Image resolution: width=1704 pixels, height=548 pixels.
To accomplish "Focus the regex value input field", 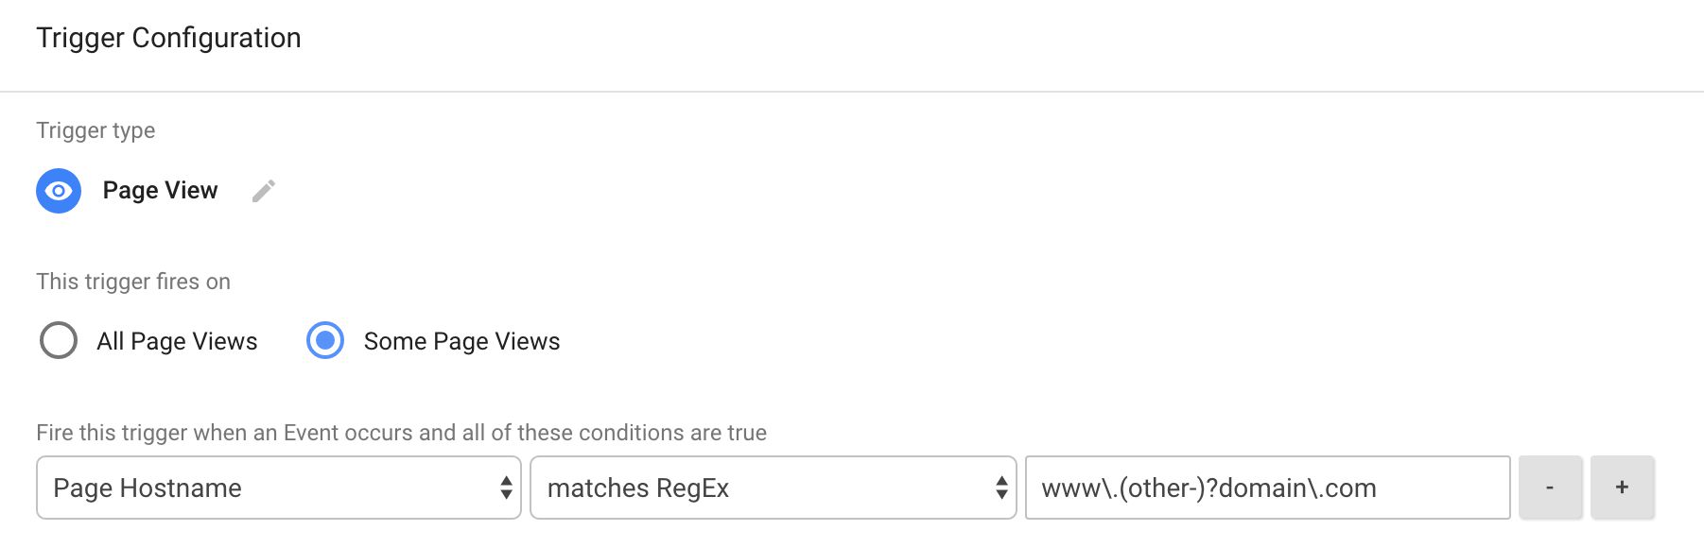I will pyautogui.click(x=1268, y=488).
